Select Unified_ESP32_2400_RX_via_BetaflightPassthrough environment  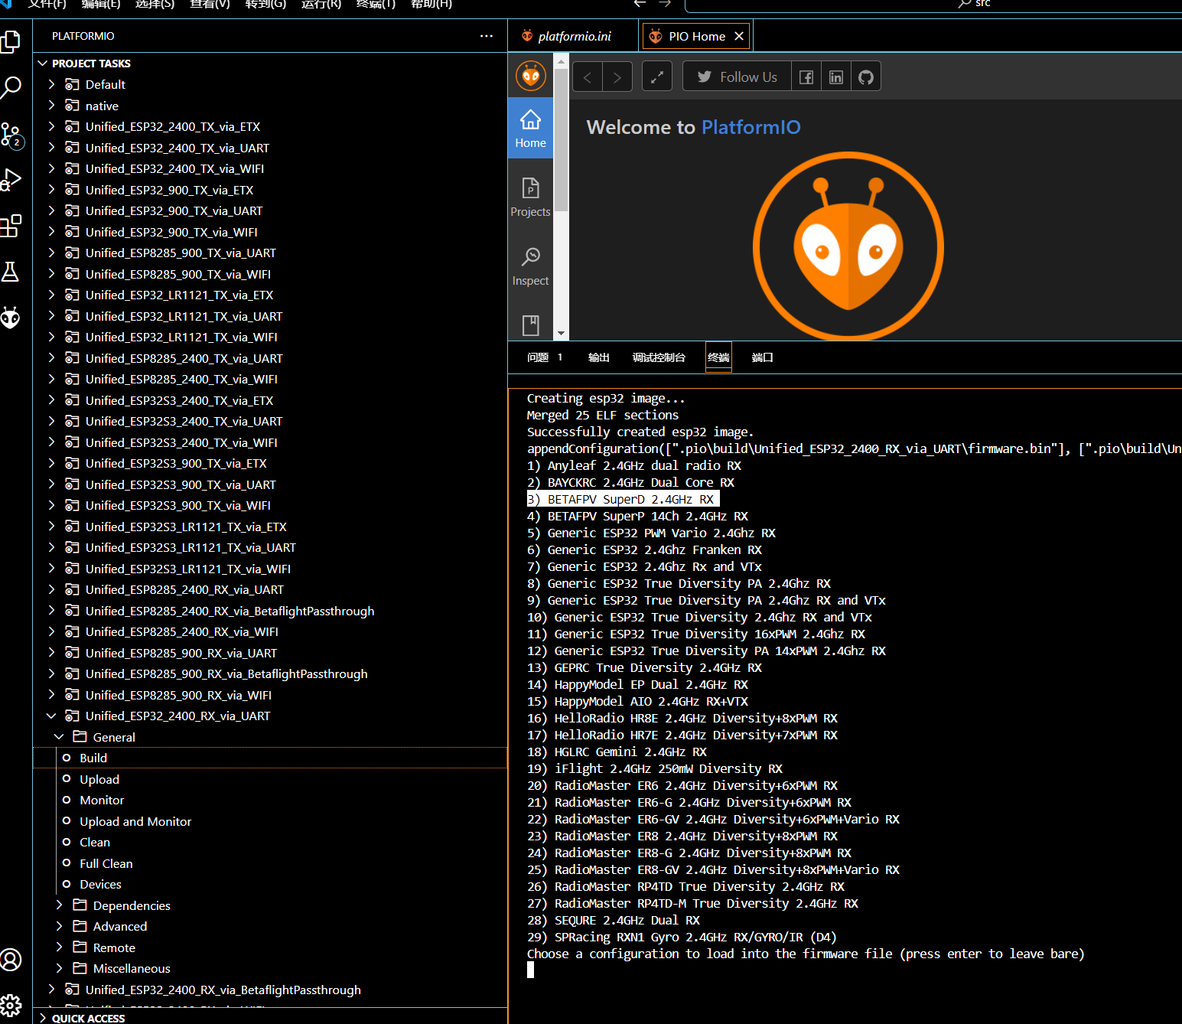point(270,990)
